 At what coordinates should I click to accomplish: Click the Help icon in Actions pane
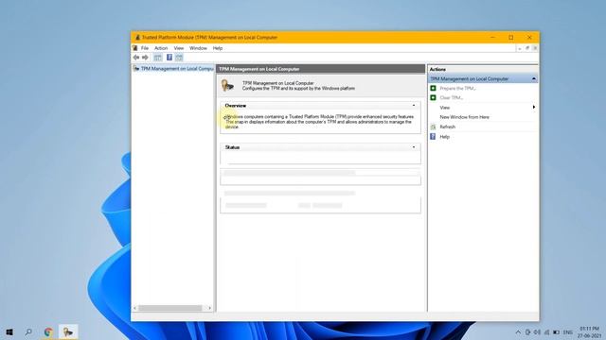pos(433,136)
